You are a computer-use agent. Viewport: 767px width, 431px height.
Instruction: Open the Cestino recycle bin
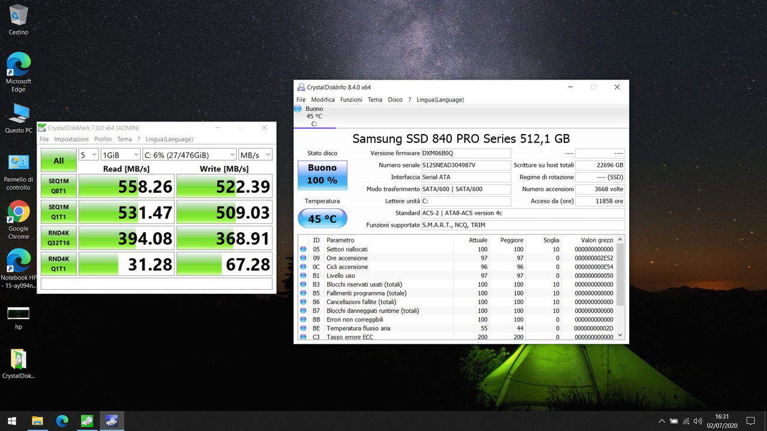(17, 15)
